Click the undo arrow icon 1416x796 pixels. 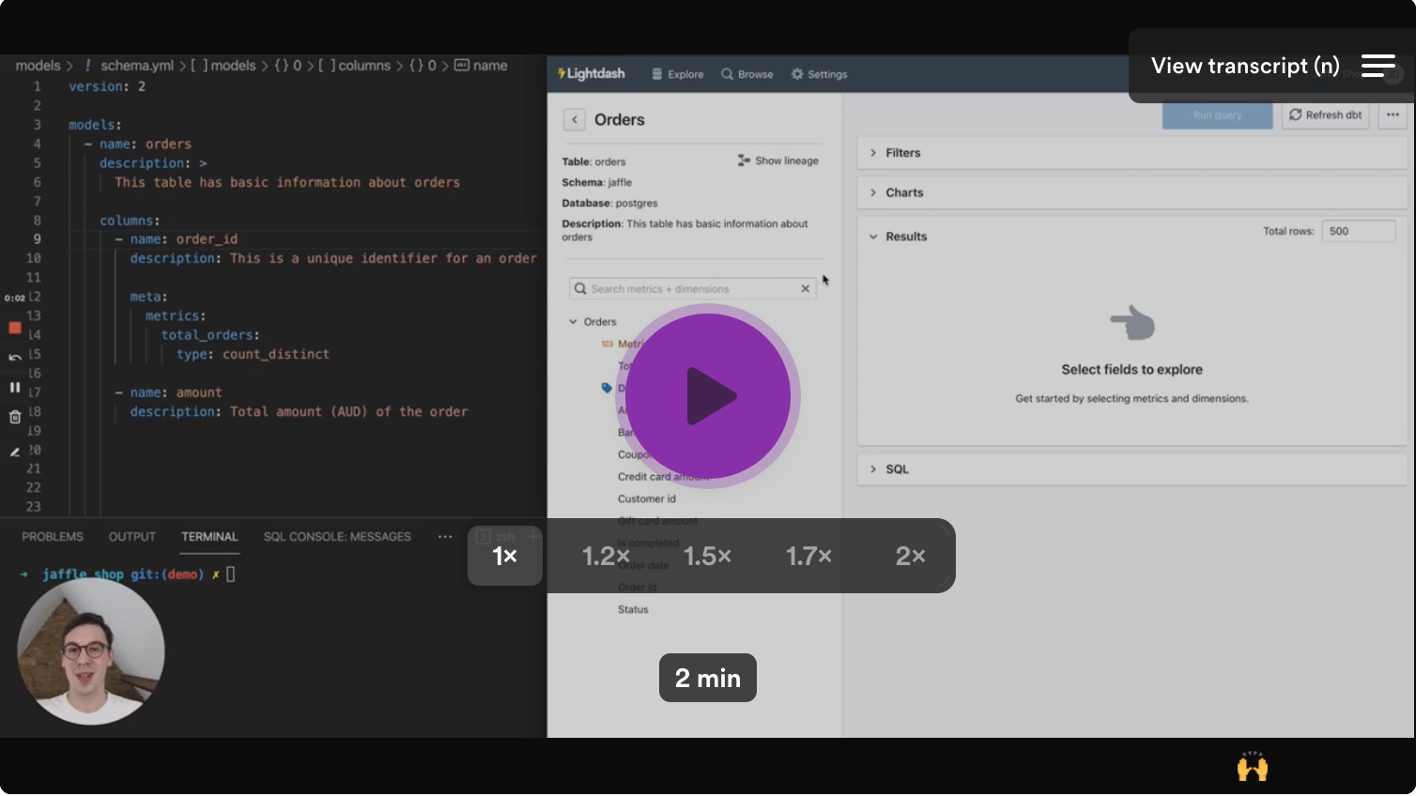[x=15, y=358]
